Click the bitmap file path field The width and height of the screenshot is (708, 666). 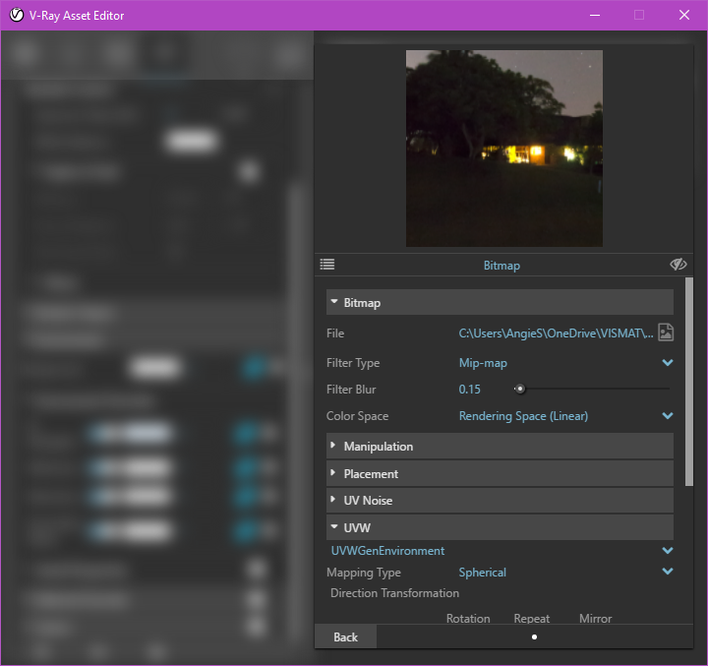556,333
